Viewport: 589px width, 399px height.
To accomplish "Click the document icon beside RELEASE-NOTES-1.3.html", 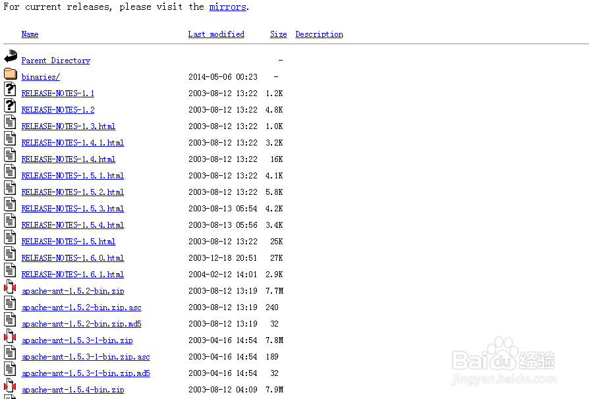I will pos(10,122).
